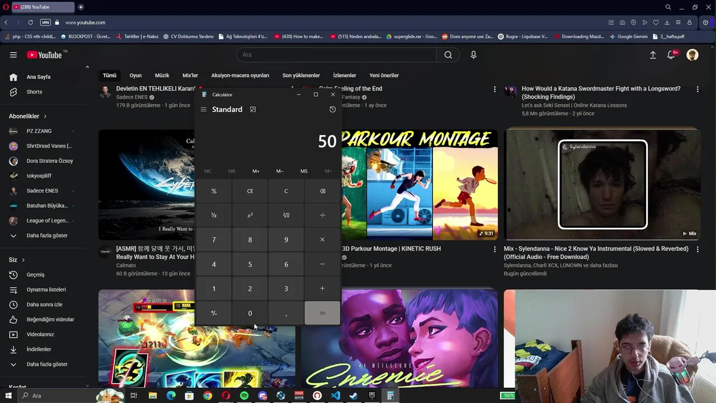This screenshot has height=403, width=716.
Task: Select the Oyun filter chip
Action: point(135,76)
